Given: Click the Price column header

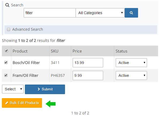Looking at the screenshot, I should click(77, 51).
